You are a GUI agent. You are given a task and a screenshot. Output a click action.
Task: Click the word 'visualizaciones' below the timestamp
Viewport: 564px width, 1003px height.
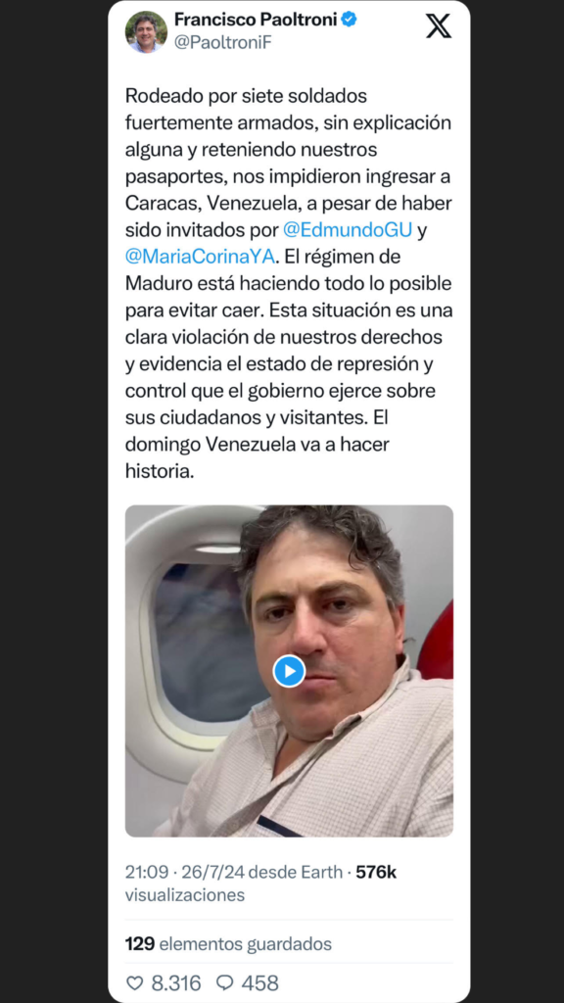point(185,895)
